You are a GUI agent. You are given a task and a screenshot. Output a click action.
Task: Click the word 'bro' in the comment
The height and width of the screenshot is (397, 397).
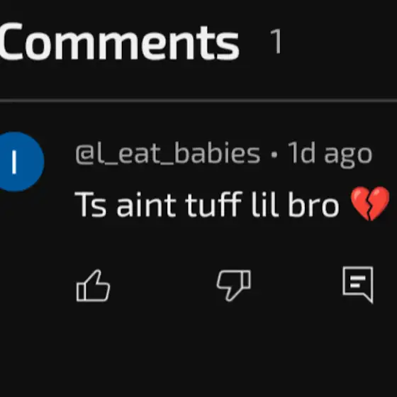coord(313,204)
